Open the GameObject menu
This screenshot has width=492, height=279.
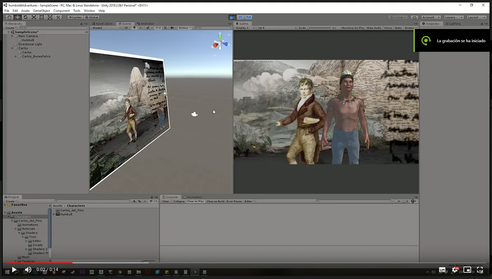(41, 11)
